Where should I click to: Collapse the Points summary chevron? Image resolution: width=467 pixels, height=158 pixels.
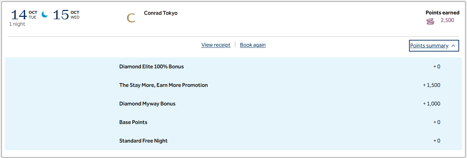(x=453, y=46)
